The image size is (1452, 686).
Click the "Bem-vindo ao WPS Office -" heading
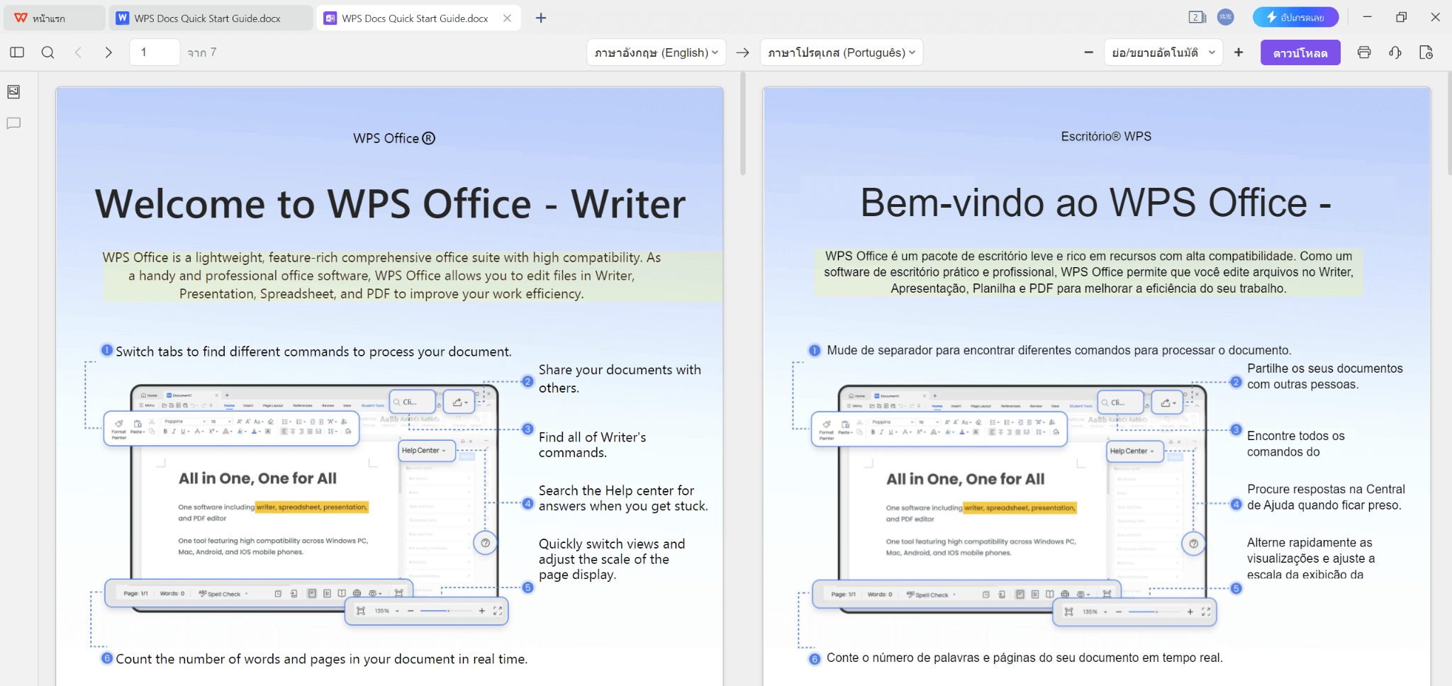[x=1096, y=203]
